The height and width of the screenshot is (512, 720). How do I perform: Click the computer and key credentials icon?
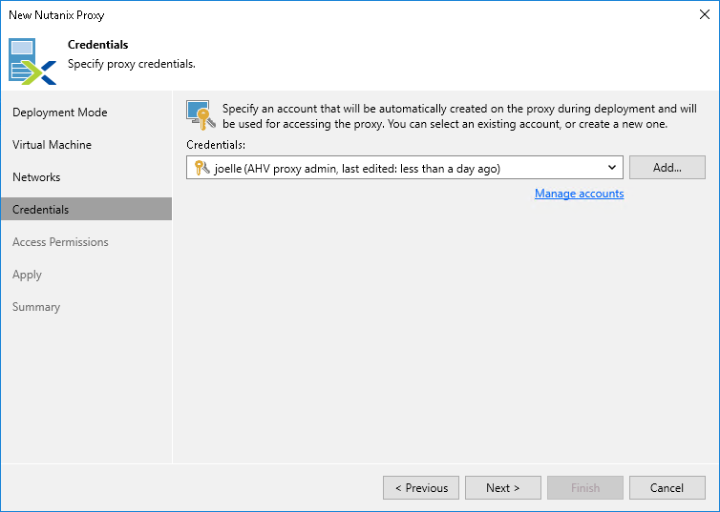point(201,115)
